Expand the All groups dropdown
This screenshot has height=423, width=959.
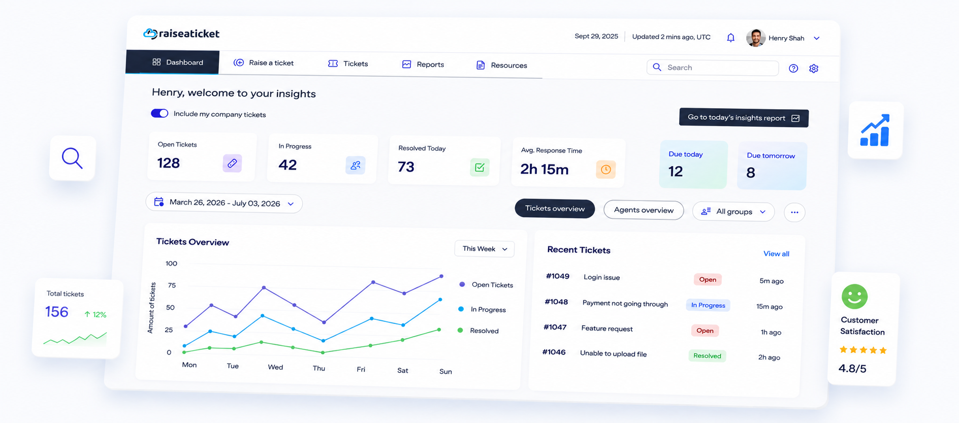pos(733,212)
